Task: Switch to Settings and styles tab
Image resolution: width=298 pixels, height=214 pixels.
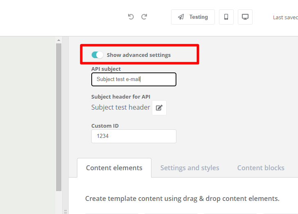Action: pyautogui.click(x=190, y=168)
